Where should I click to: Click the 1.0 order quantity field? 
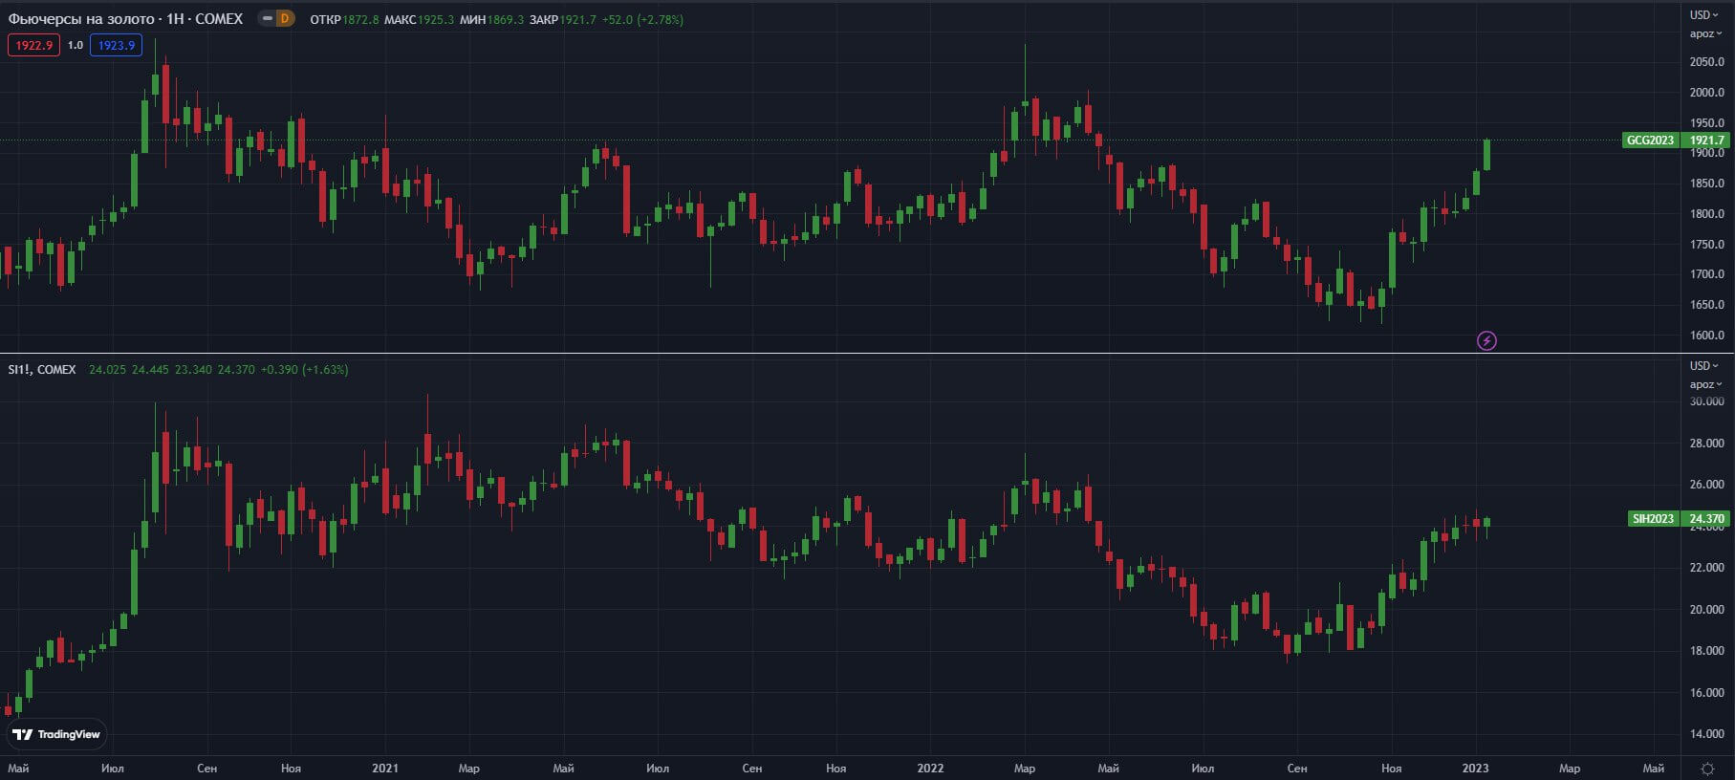pos(76,45)
